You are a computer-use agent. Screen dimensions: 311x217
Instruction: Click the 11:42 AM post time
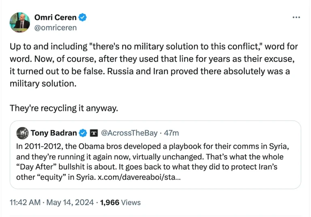(x=25, y=202)
